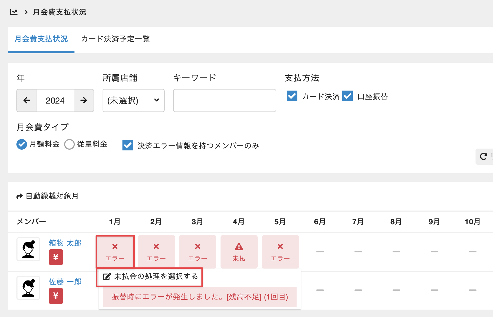
Task: Choose 未払金の処理を選択する menu item
Action: coord(150,276)
